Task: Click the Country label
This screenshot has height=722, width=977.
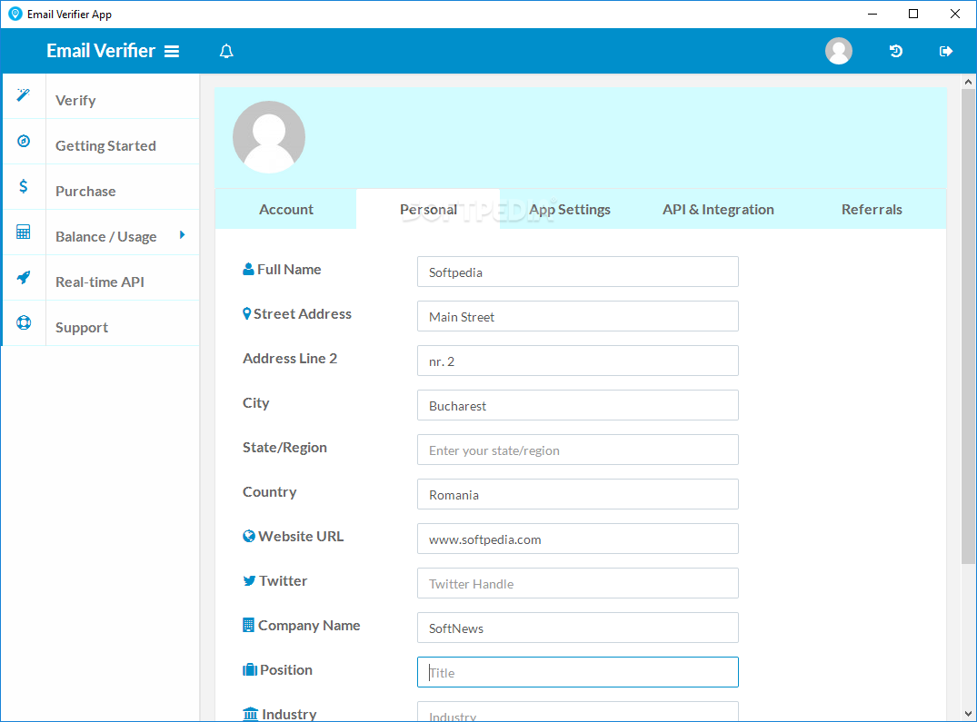Action: [269, 491]
